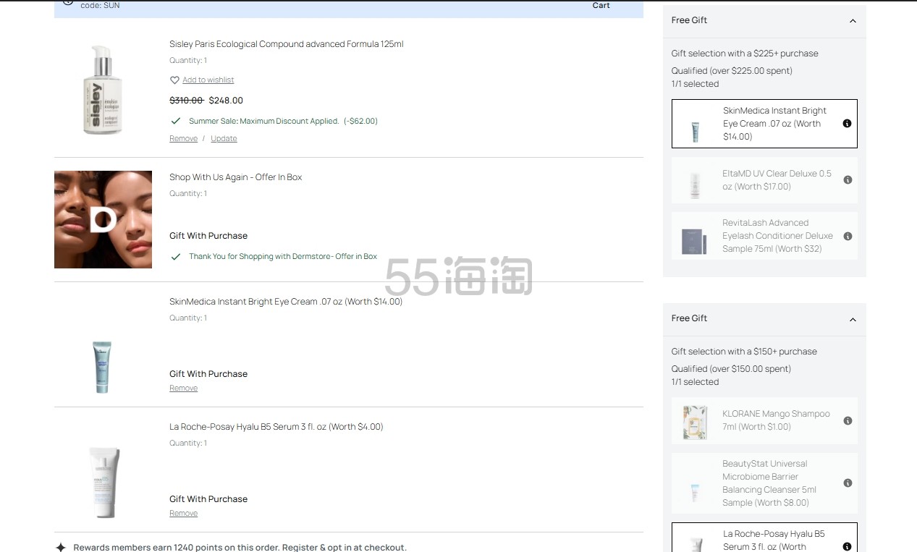Image resolution: width=917 pixels, height=552 pixels.
Task: Click the Sisley bottle product thumbnail
Action: click(x=103, y=90)
